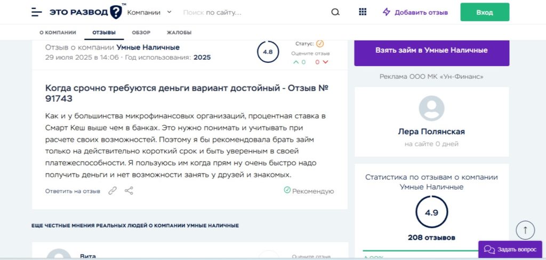This screenshot has width=546, height=260.
Task: Click the 208 отзывов count
Action: (x=431, y=238)
